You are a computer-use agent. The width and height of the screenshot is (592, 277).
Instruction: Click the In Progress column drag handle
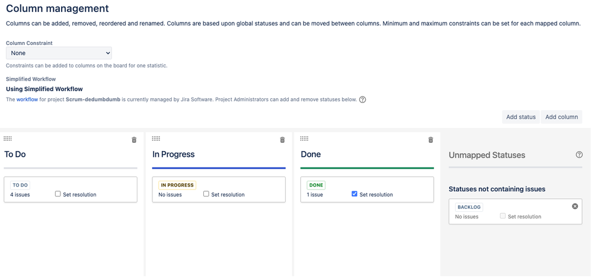(156, 138)
